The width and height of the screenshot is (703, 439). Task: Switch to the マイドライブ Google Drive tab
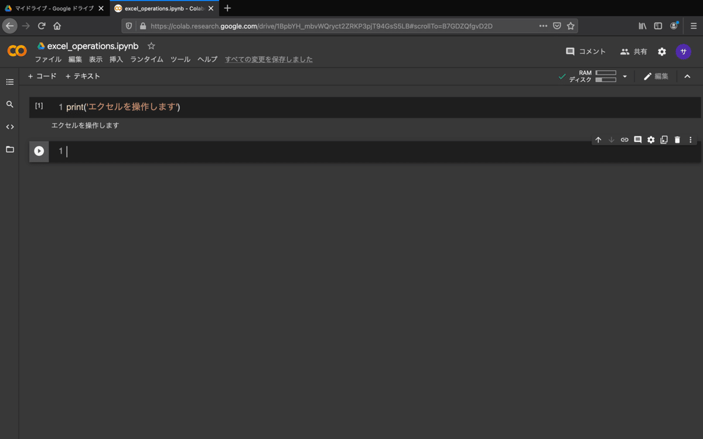click(54, 8)
